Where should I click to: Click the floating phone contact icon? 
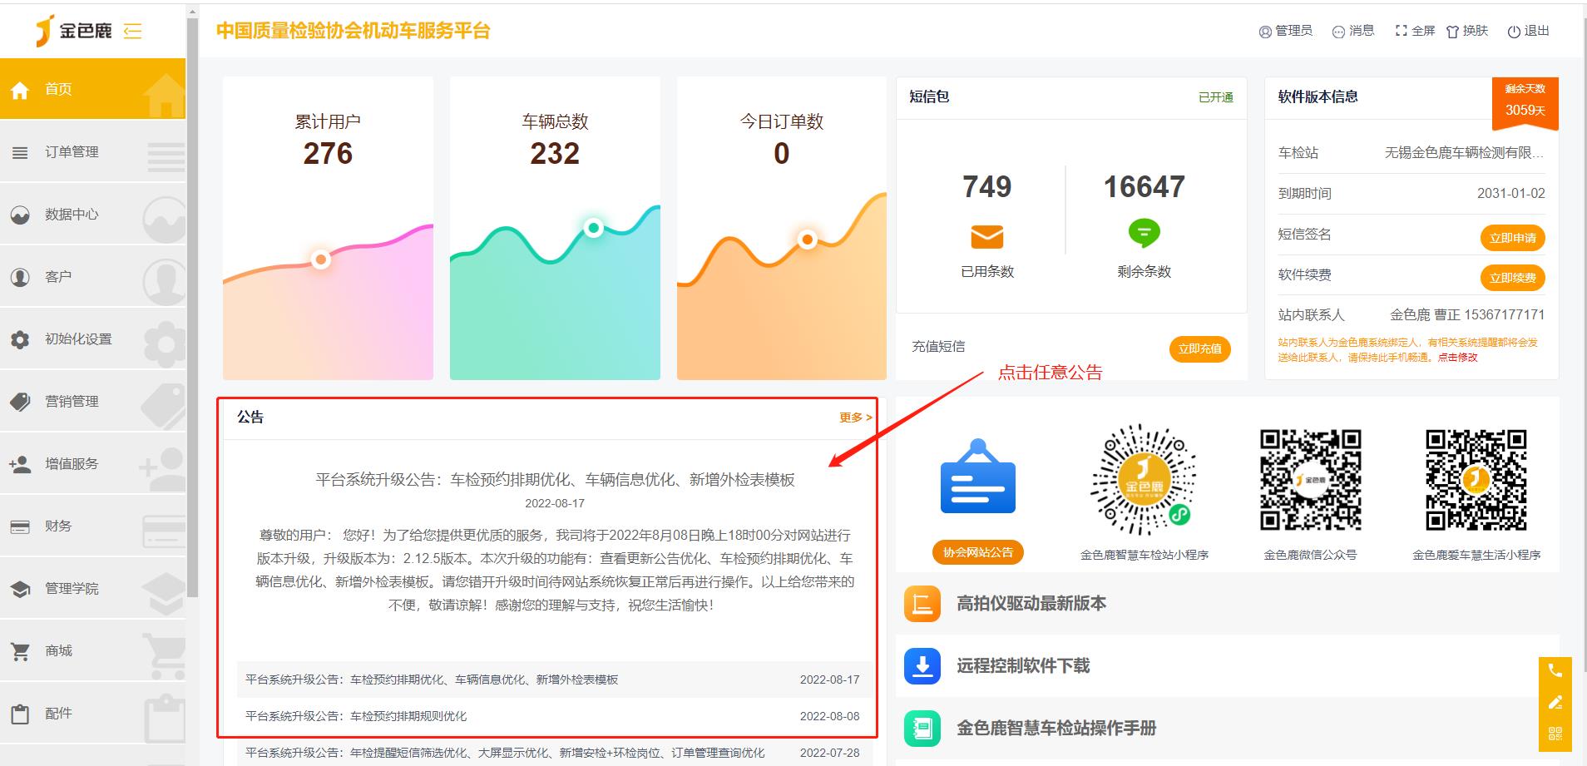point(1555,671)
